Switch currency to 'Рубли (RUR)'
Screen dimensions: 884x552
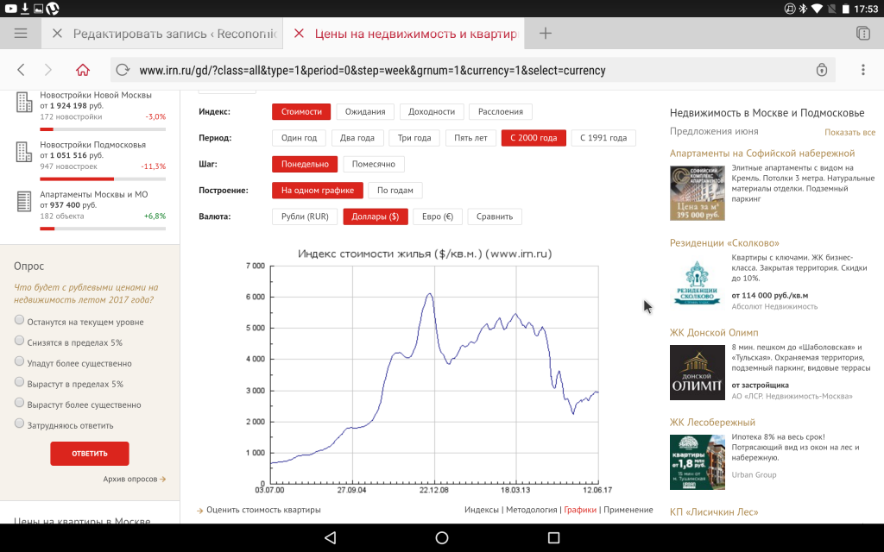[x=305, y=216]
